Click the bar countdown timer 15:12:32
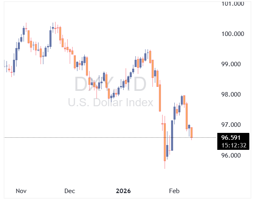 232,145
